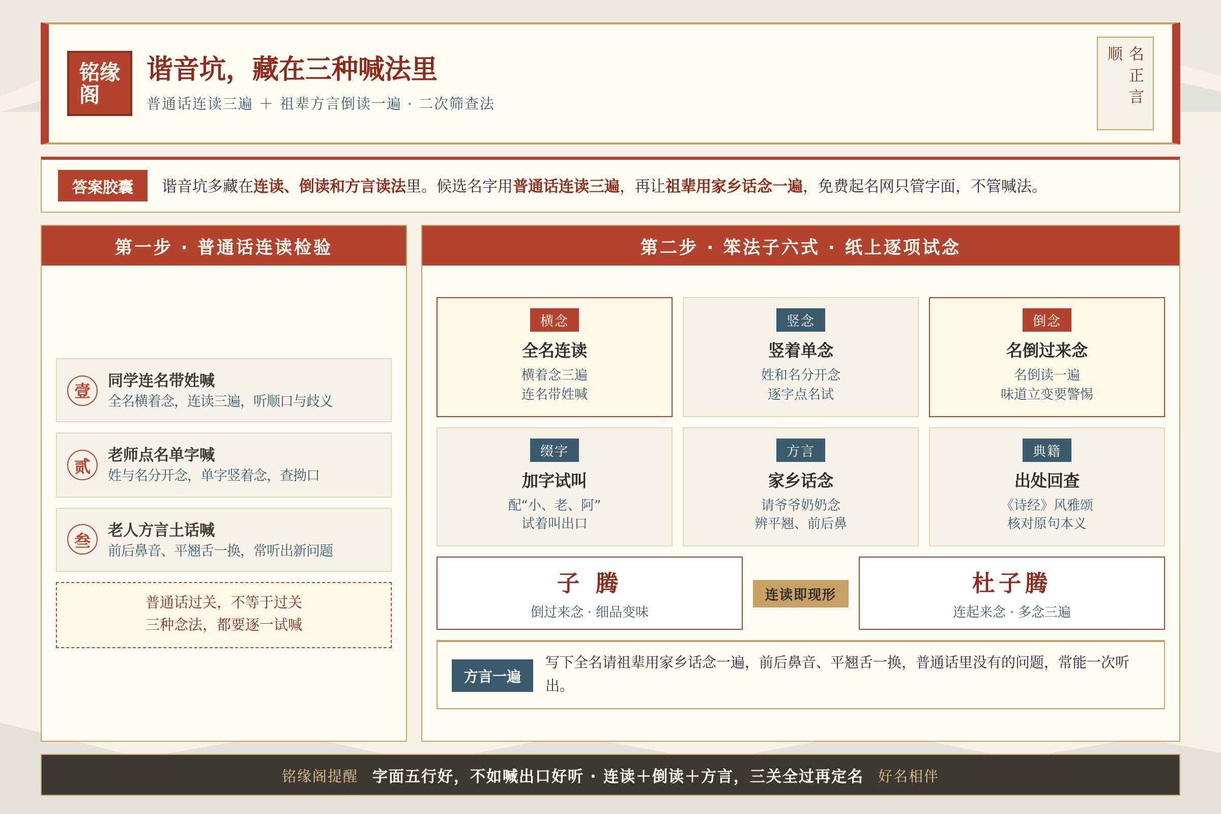Screen dimensions: 1221x814
Task: Click the 壹 circled numeral icon
Action: click(x=82, y=390)
